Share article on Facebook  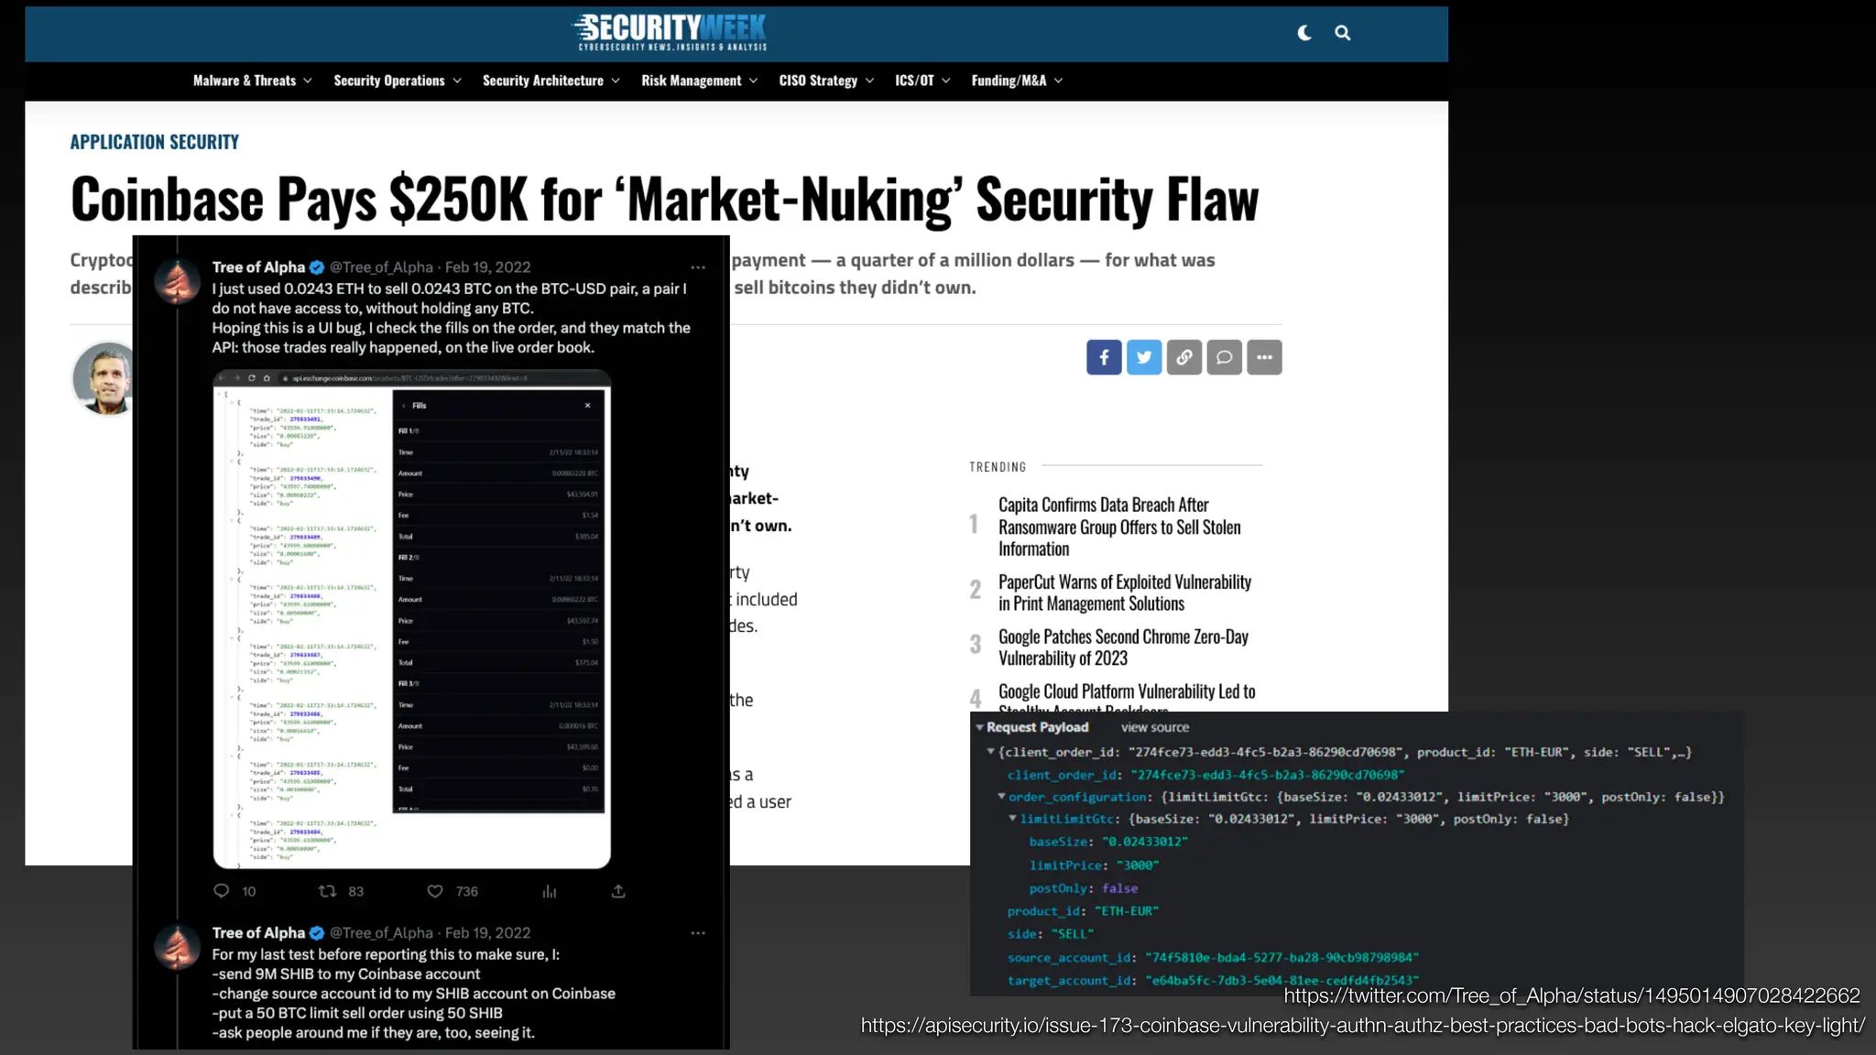1104,357
